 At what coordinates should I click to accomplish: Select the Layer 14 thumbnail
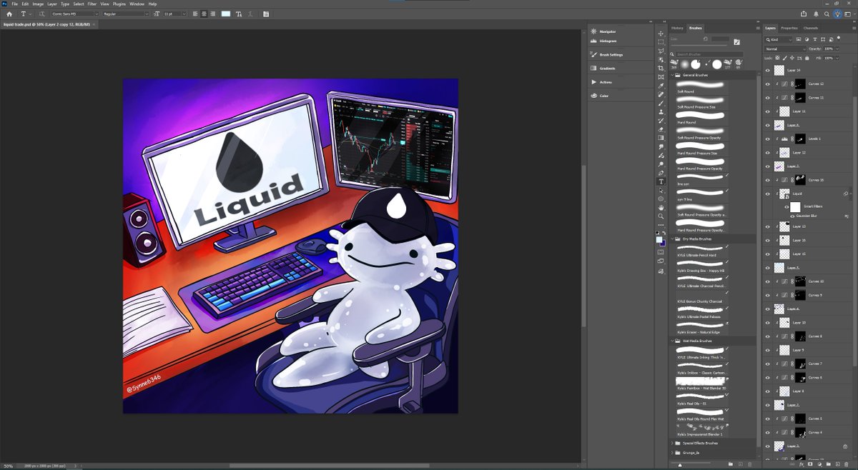pyautogui.click(x=779, y=71)
